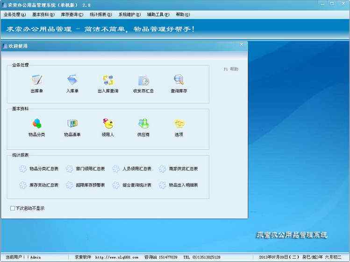The width and height of the screenshot is (350, 262).
Task: Open 物品分类 colored cubes icon
Action: click(37, 124)
